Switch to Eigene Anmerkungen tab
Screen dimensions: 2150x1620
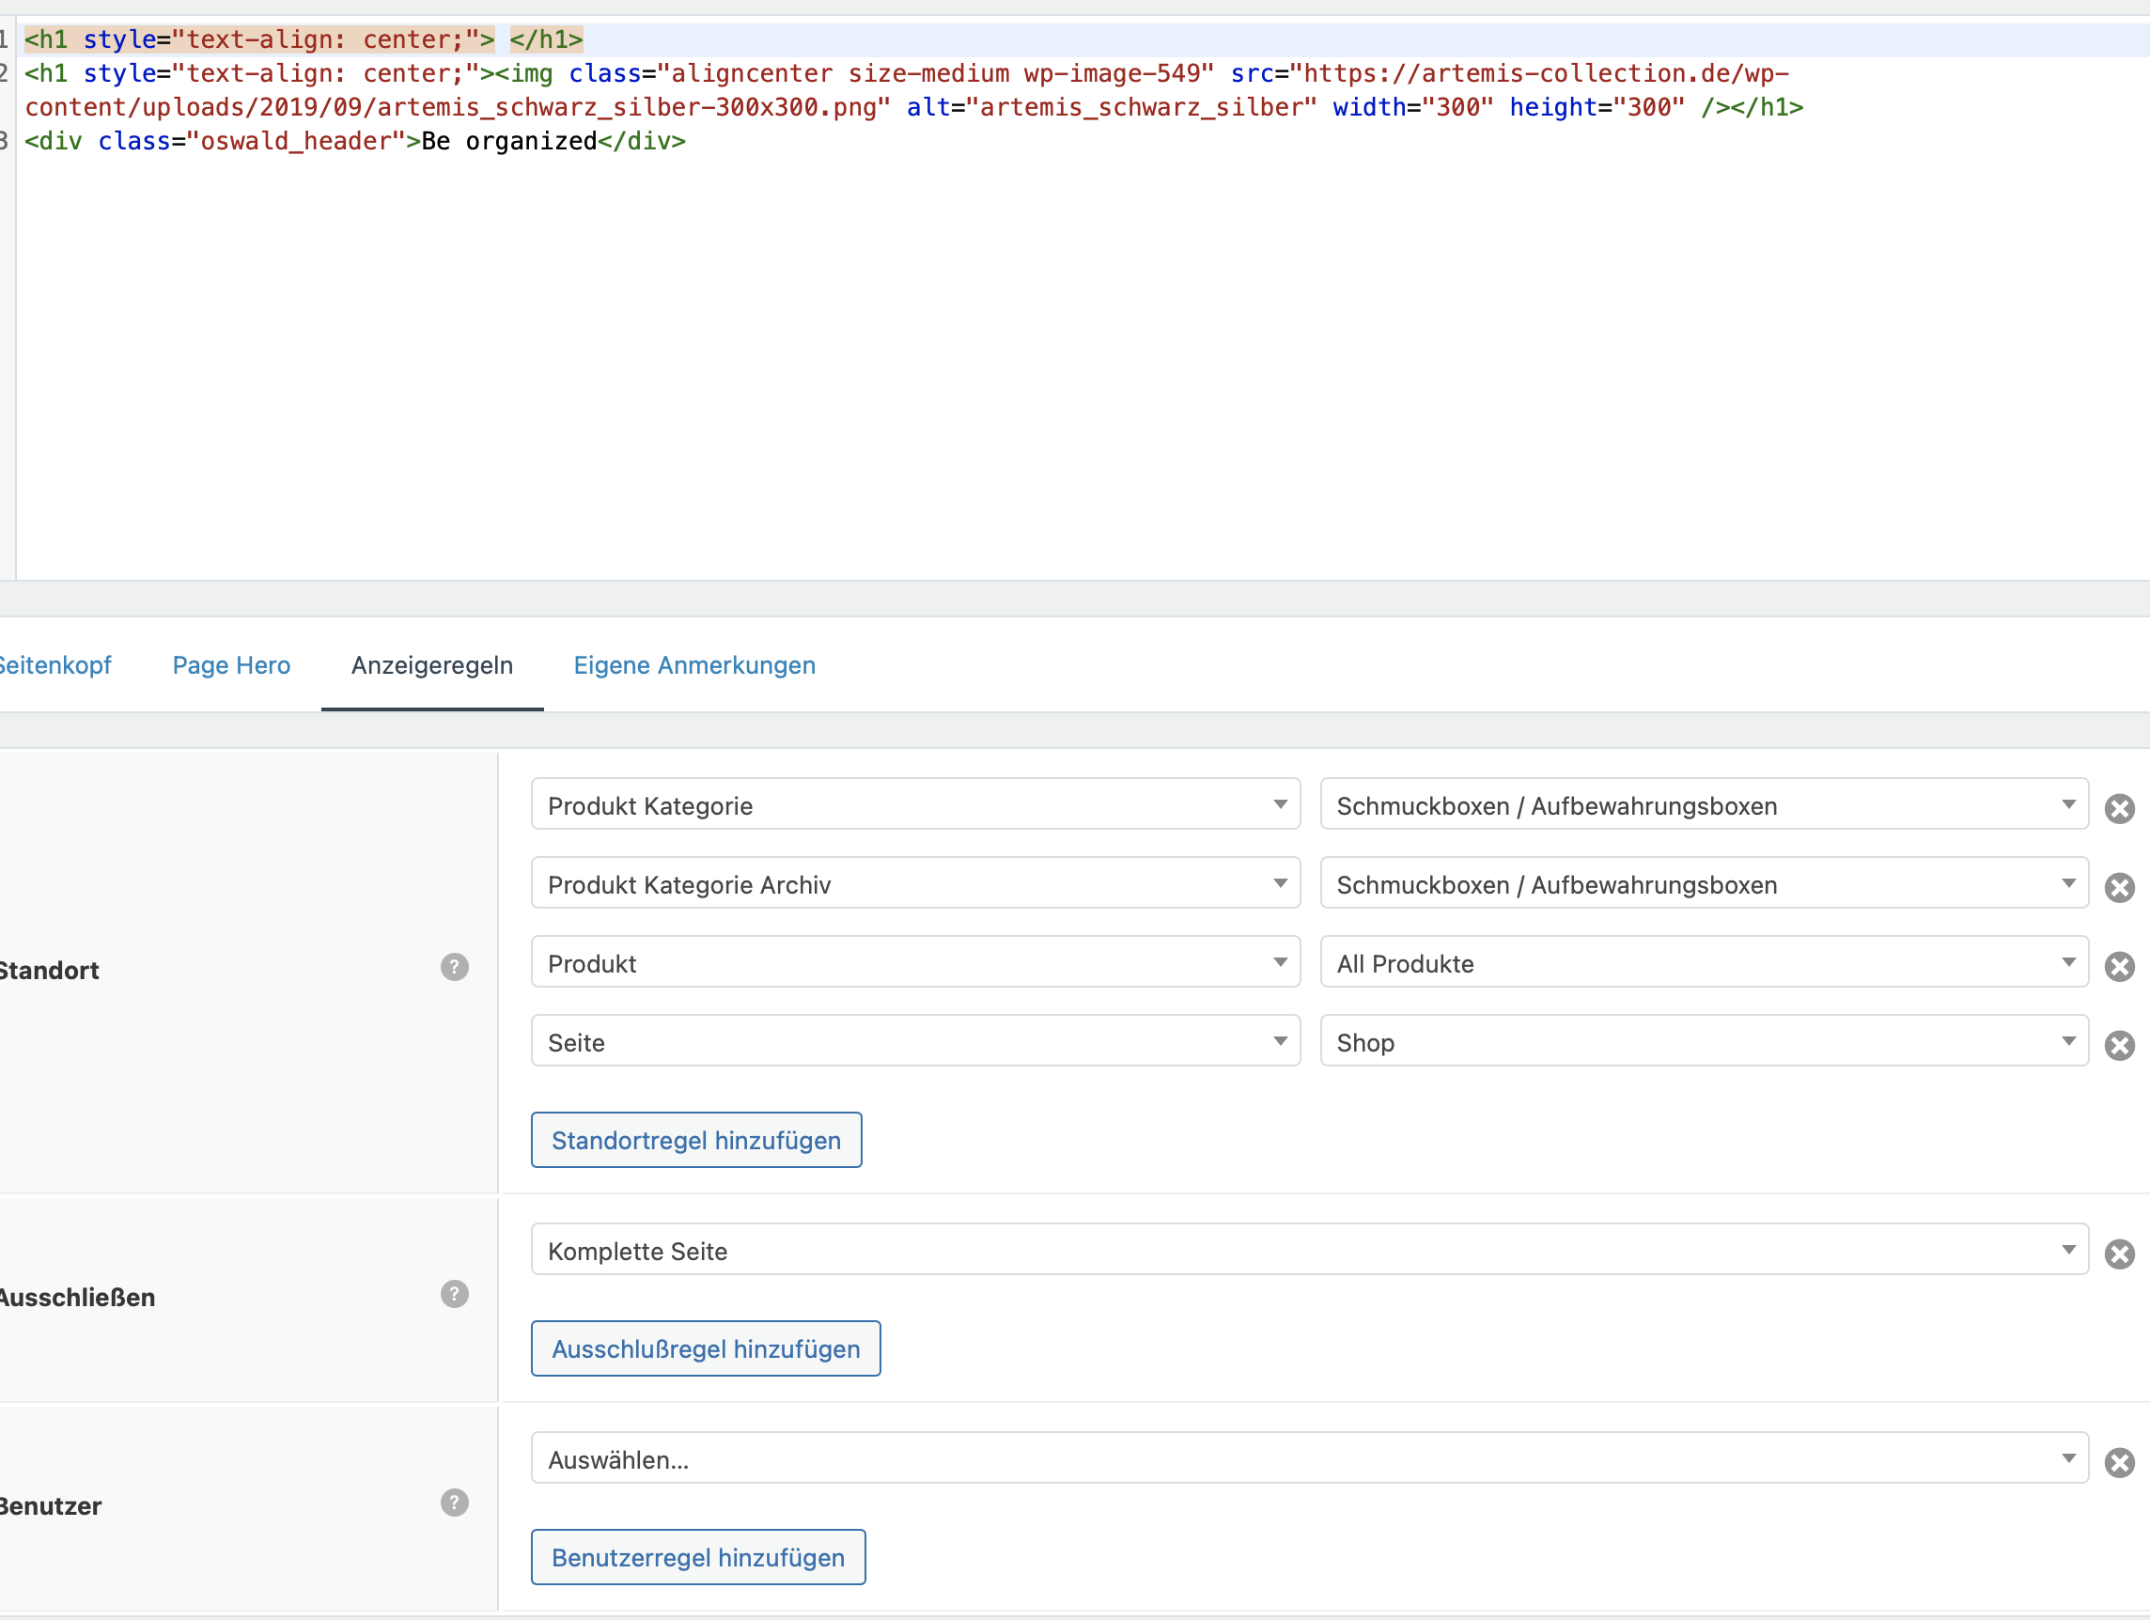point(694,665)
